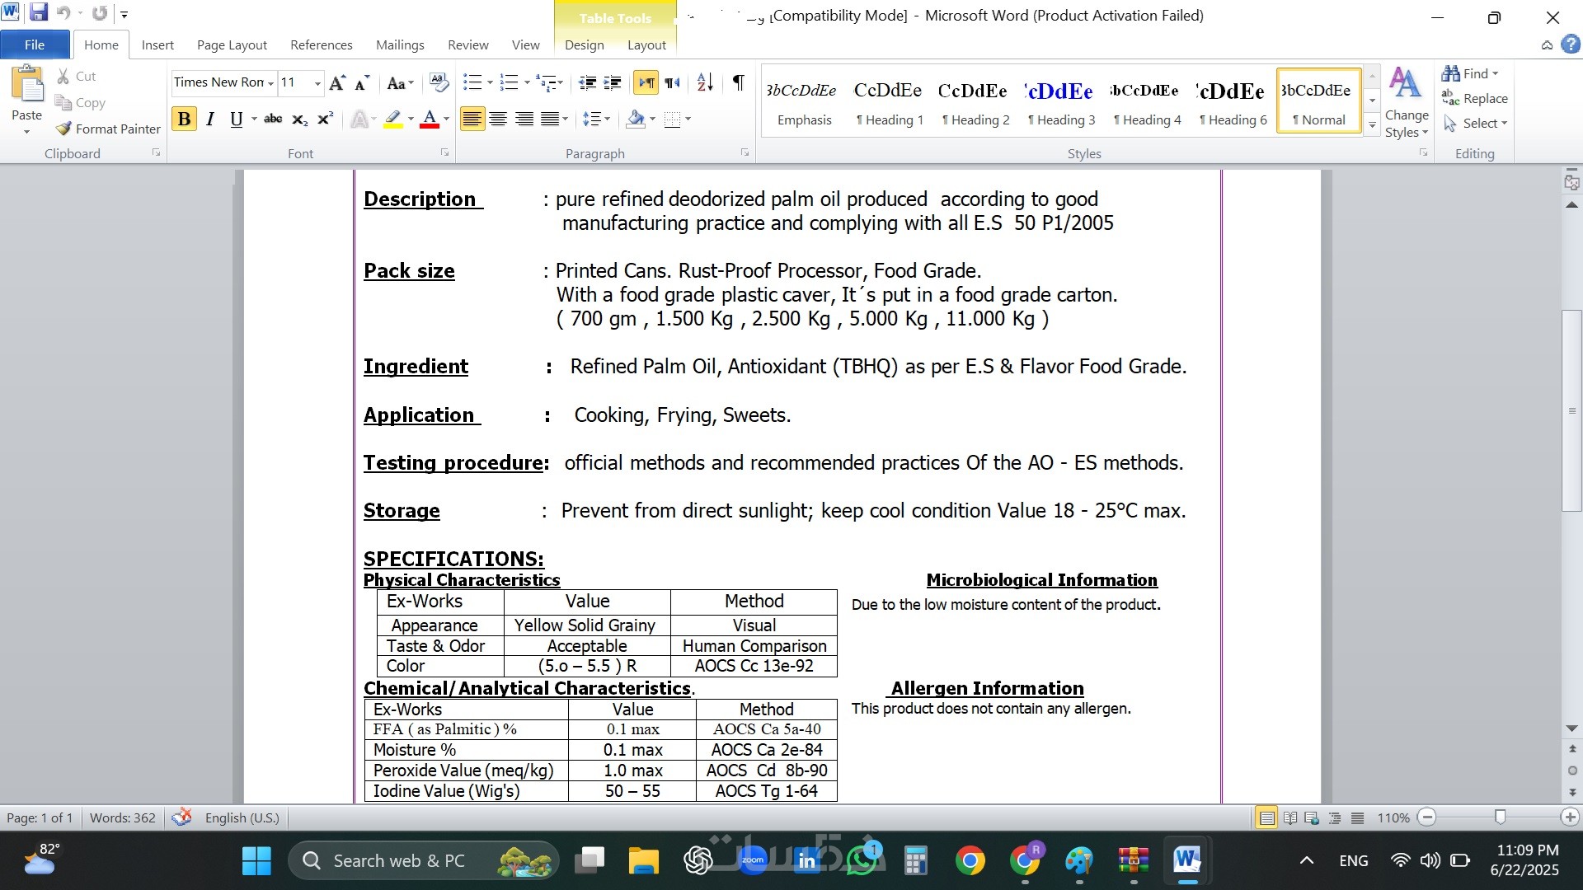
Task: Toggle Italic formatting button
Action: [x=210, y=119]
